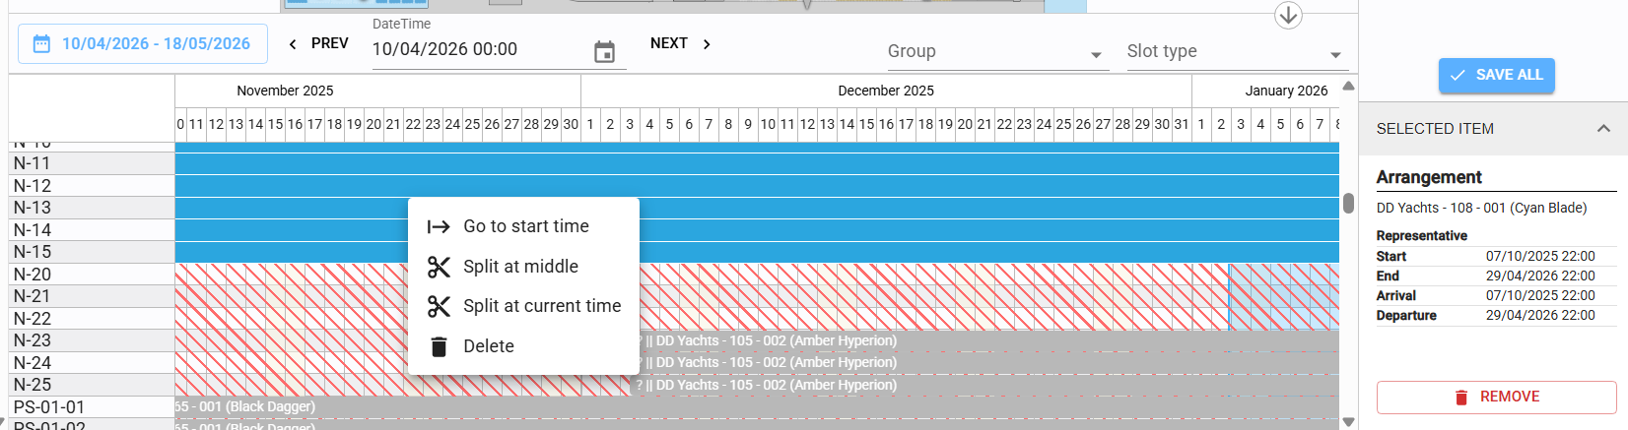Collapse the Selected Item panel
The image size is (1628, 430).
[x=1603, y=129]
